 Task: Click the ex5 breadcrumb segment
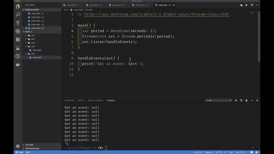click(66, 10)
